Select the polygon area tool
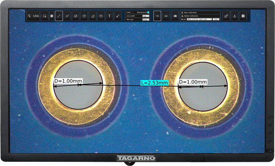Screen dimensions: 275x166 [101, 16]
